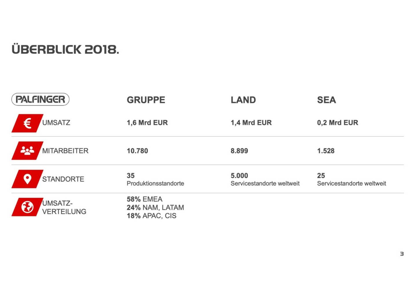417x295 pixels.
Task: Click the PALFINGER logo
Action: pyautogui.click(x=40, y=99)
